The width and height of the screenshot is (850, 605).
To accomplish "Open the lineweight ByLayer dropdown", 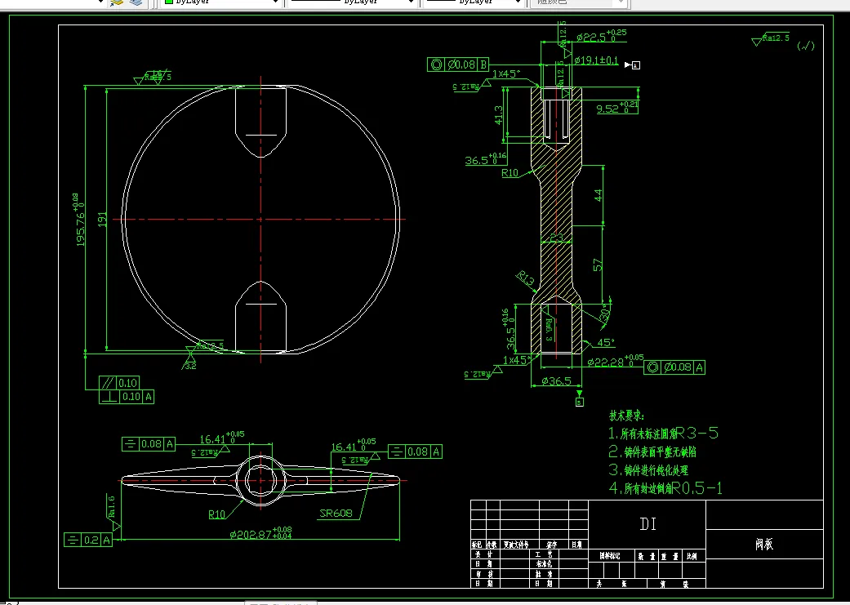I will pos(474,2).
